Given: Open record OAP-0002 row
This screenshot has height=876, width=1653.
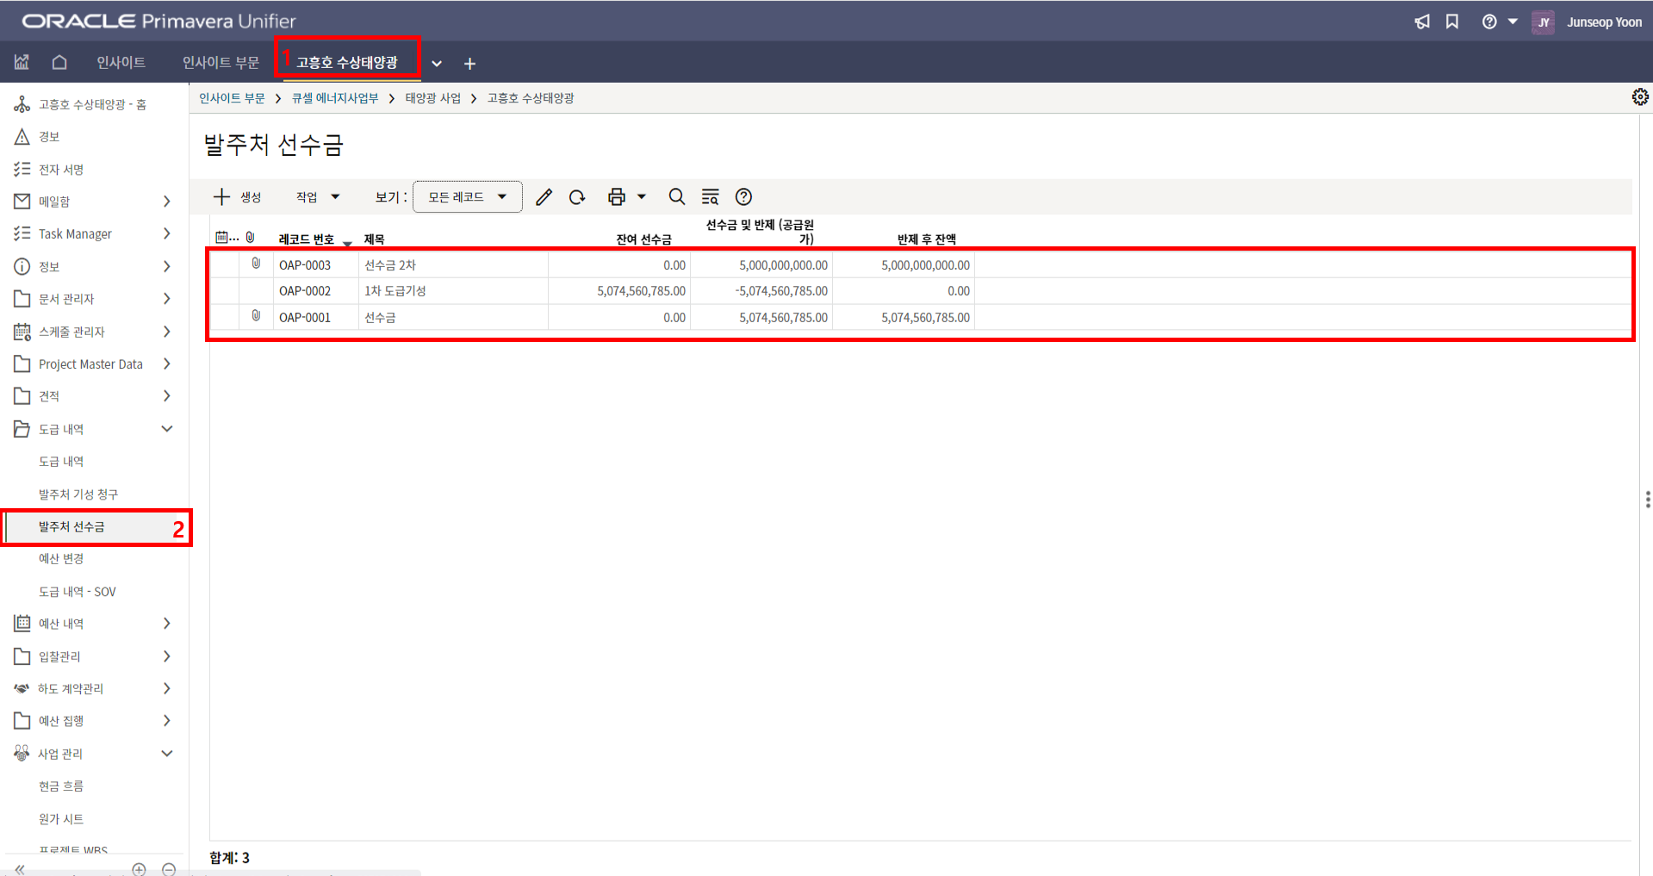Looking at the screenshot, I should coord(305,291).
